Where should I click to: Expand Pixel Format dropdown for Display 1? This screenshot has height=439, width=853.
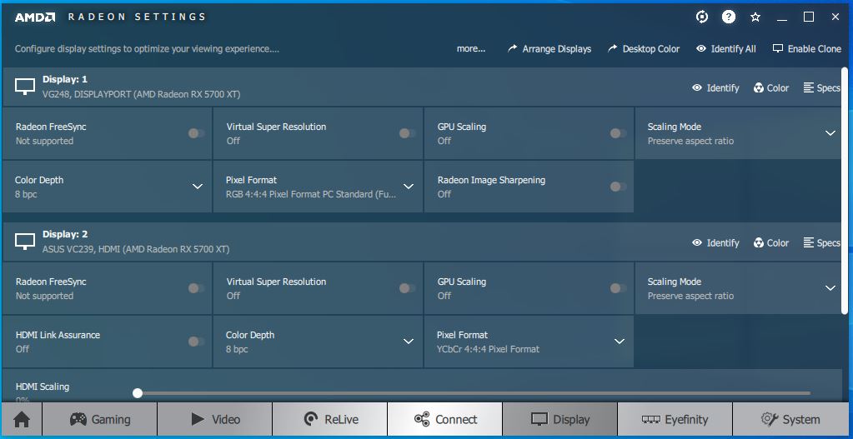click(x=409, y=187)
